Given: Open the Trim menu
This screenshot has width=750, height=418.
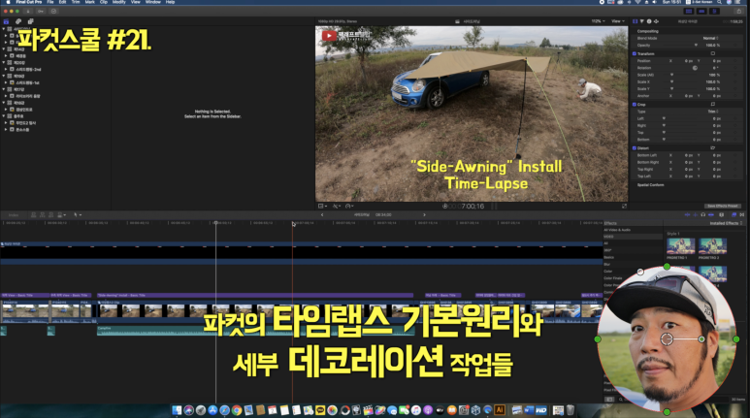Looking at the screenshot, I should pos(76,2).
